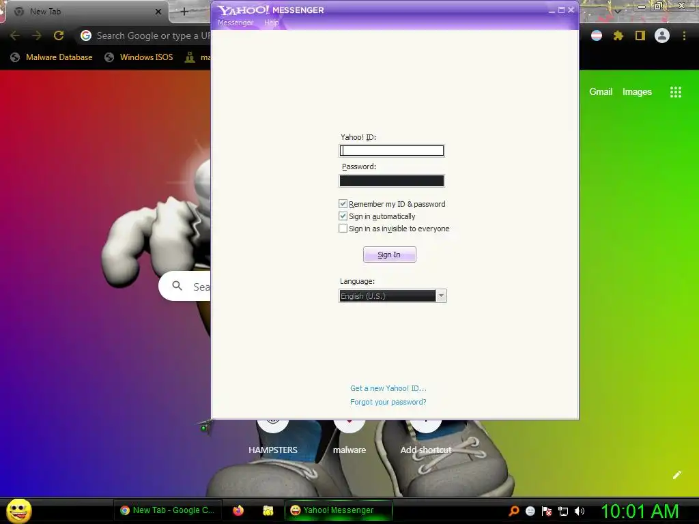
Task: Uncheck Remember my ID & password
Action: click(x=343, y=203)
